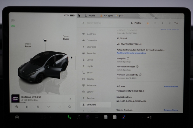Viewport: 193px width, 128px height.
Task: Open Profile in the settings header
Action: [136, 23]
